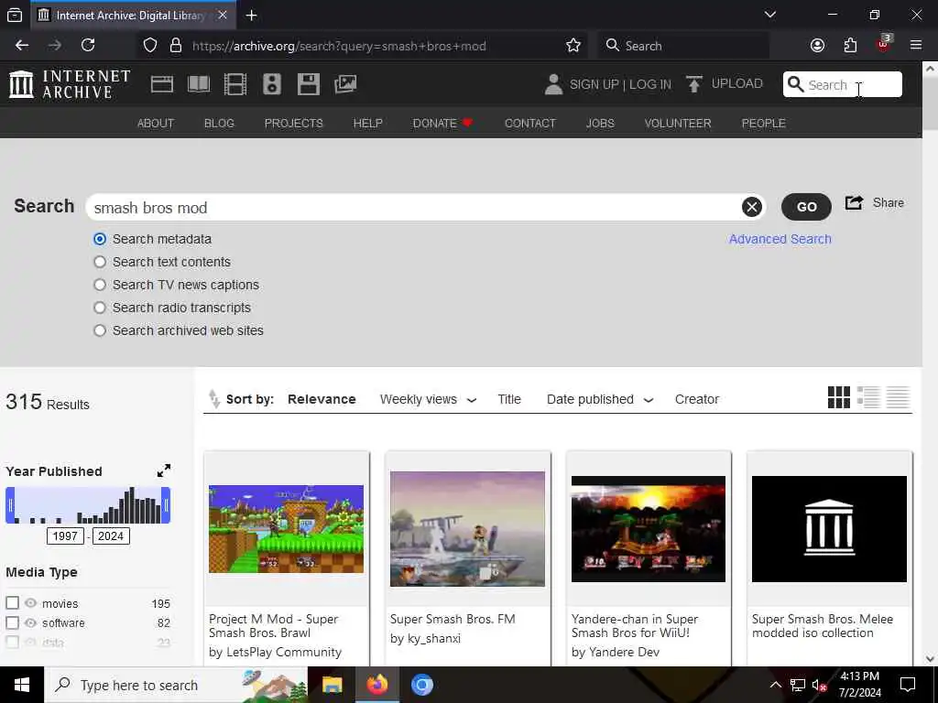The width and height of the screenshot is (938, 703).
Task: Open the VOLUNTEER menu item
Action: coord(678,124)
